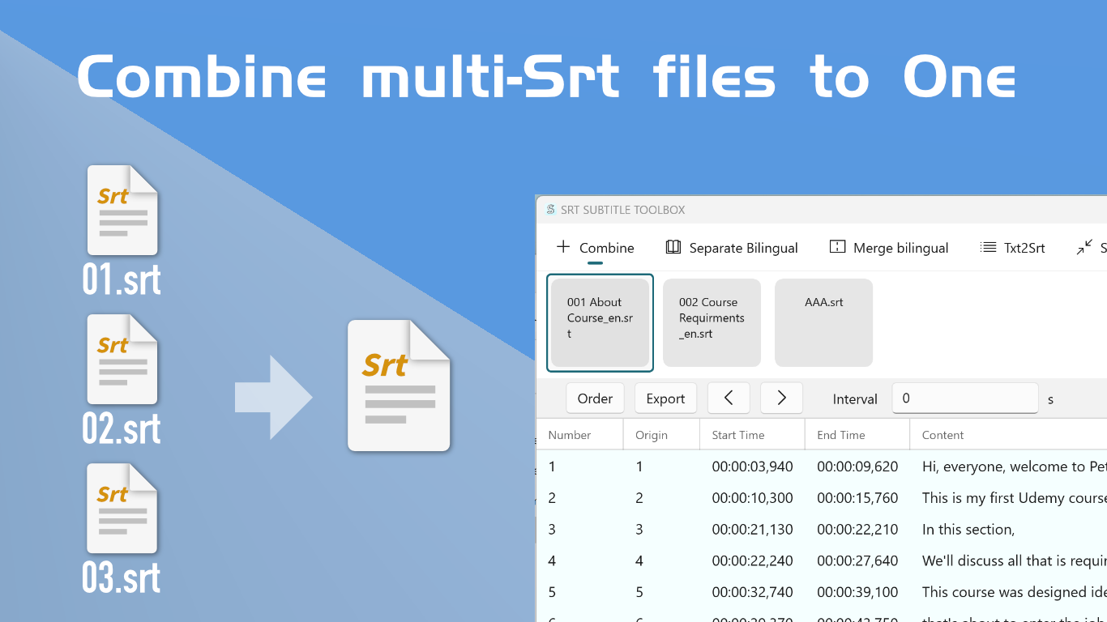Image resolution: width=1107 pixels, height=622 pixels.
Task: Open the Combine tab
Action: coord(596,248)
